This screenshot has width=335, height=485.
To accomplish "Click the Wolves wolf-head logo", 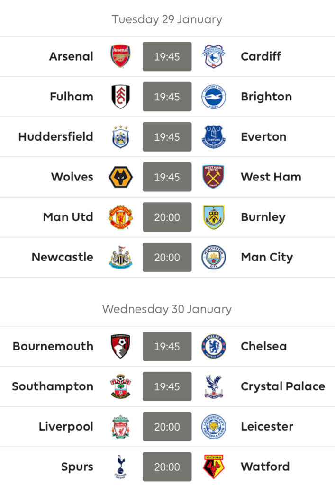I will (x=120, y=177).
